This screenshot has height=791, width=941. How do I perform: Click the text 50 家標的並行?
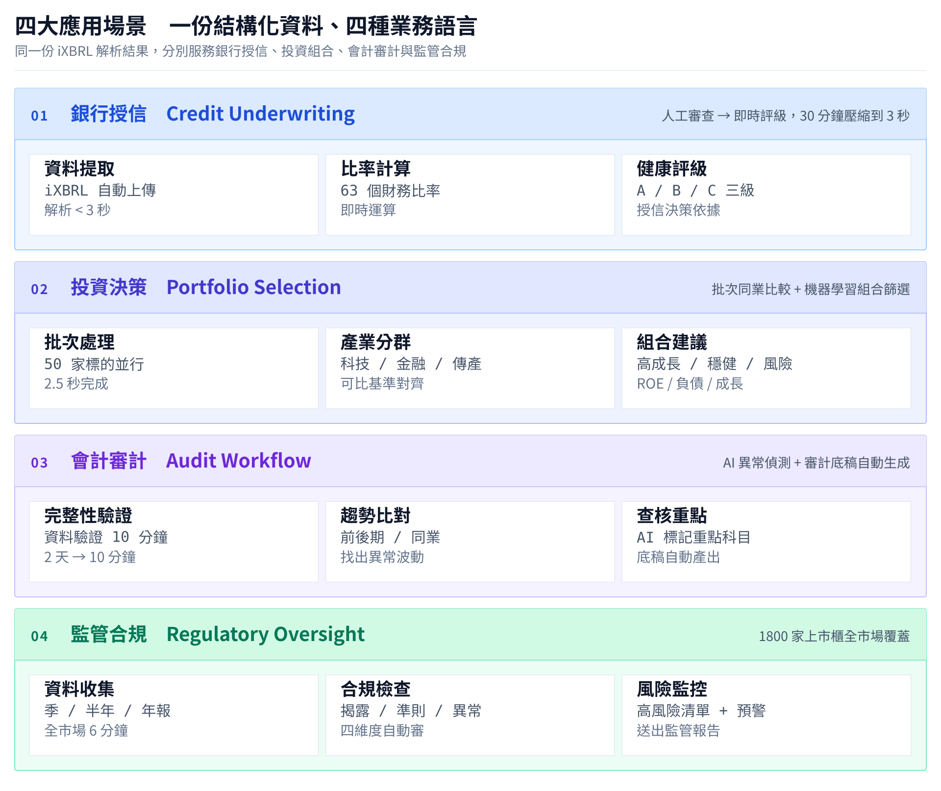point(94,364)
